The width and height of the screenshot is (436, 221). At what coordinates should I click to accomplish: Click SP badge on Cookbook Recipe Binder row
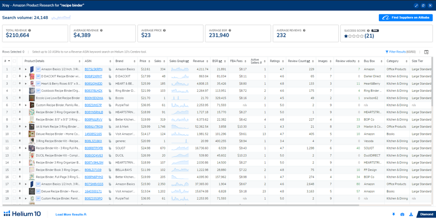38,91
